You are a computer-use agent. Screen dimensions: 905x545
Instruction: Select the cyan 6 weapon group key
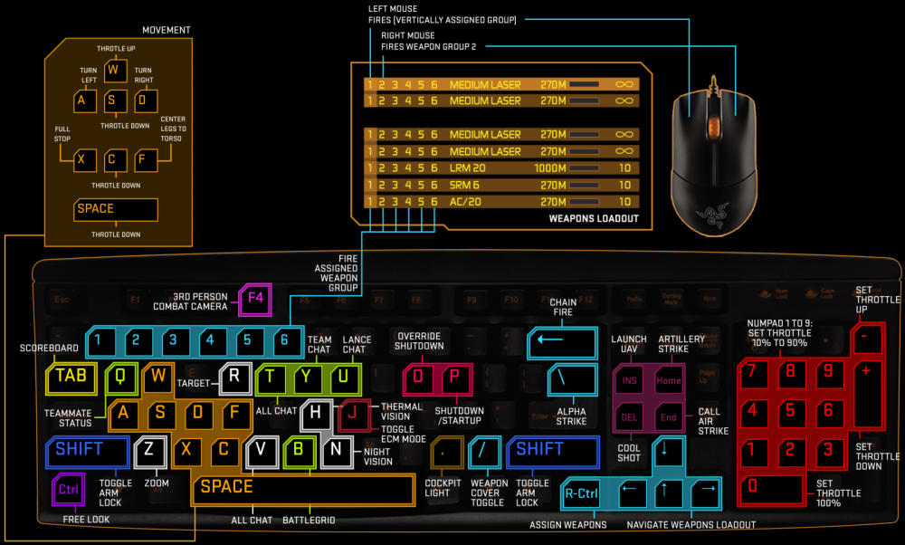(x=288, y=343)
